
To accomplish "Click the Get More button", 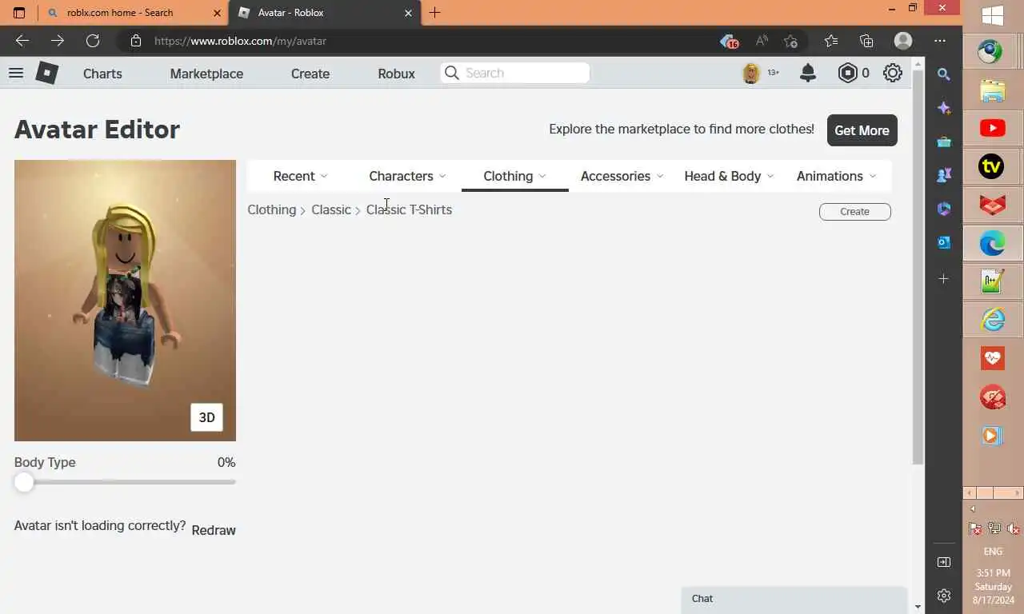I will [862, 130].
